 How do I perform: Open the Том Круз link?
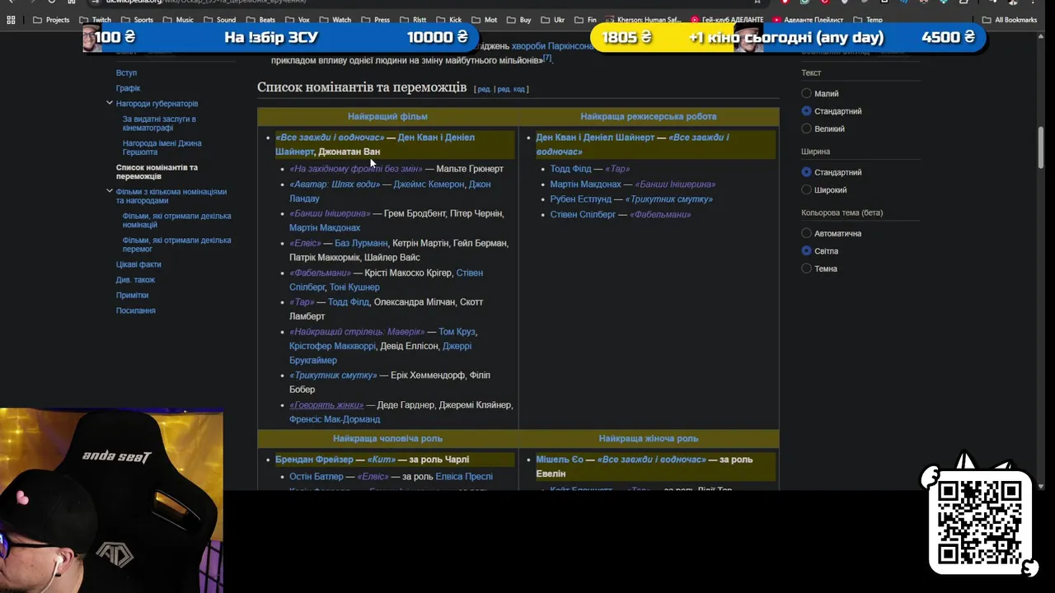tap(457, 332)
